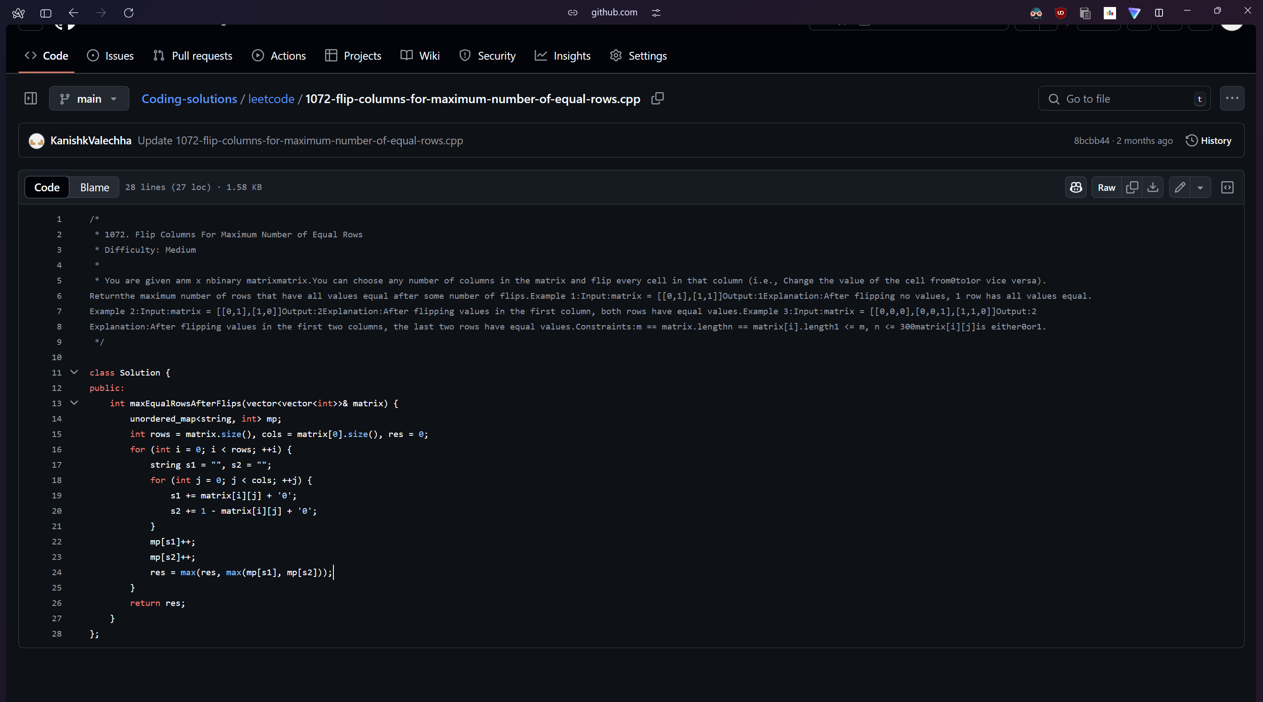Toggle the file tree side panel
Screen dimensions: 1263x702
point(30,99)
